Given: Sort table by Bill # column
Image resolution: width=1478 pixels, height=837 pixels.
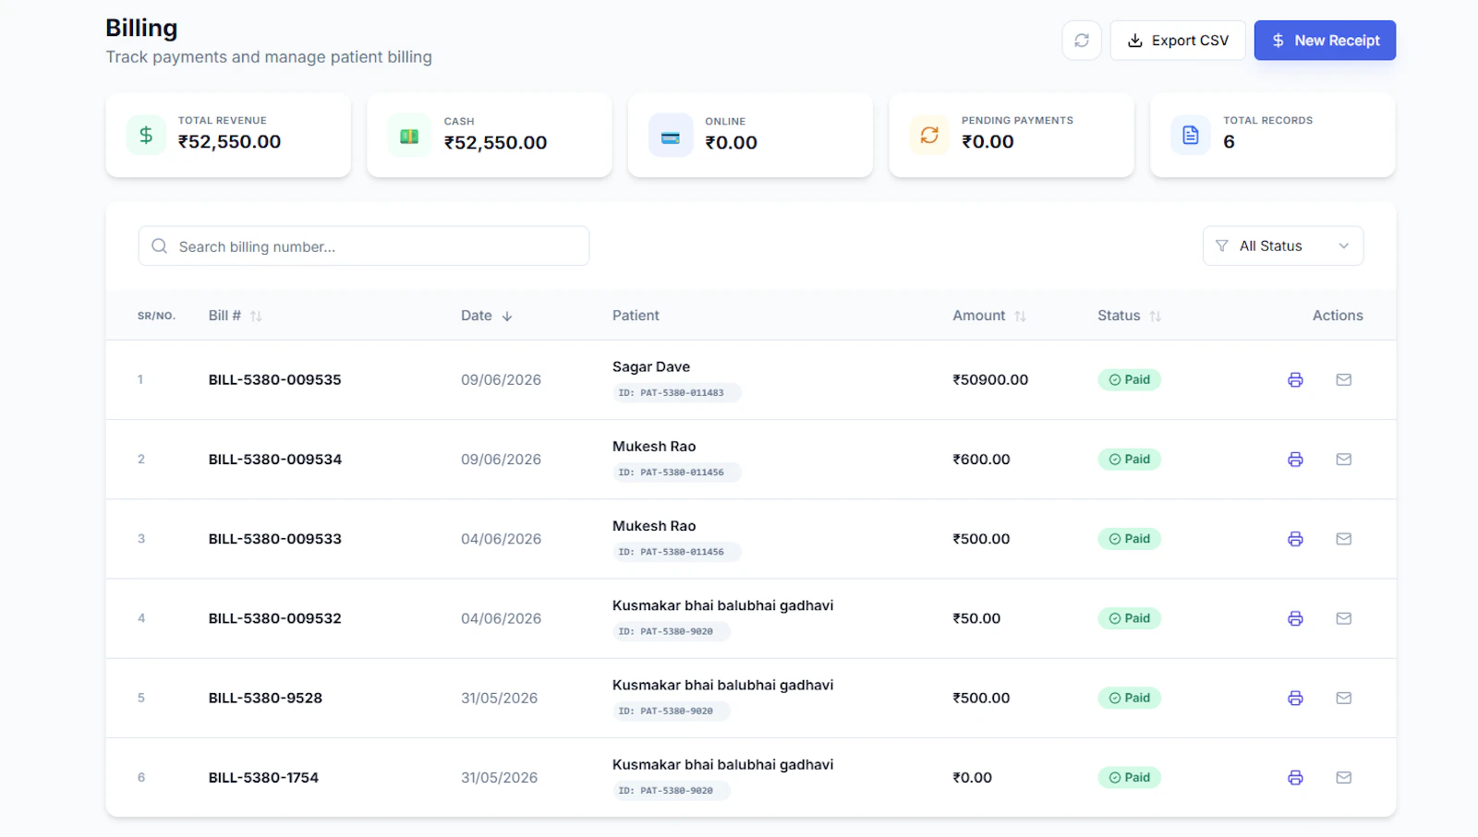Looking at the screenshot, I should click(x=236, y=316).
